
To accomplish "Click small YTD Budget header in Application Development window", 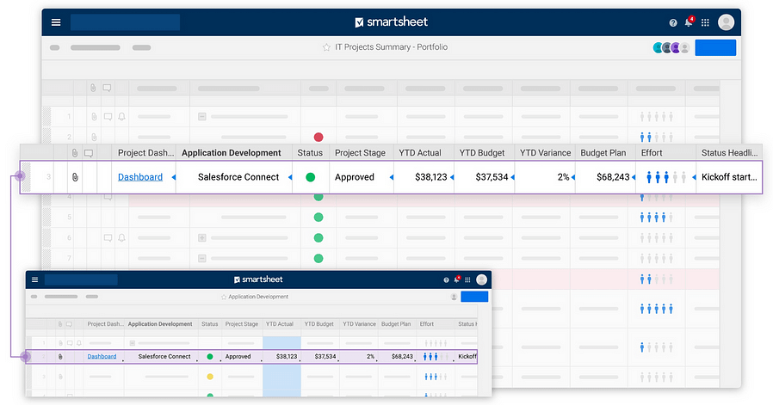I will (x=318, y=324).
